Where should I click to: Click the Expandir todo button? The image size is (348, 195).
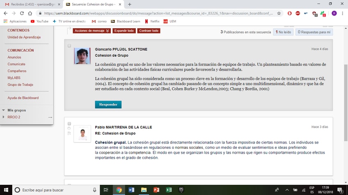point(124,31)
